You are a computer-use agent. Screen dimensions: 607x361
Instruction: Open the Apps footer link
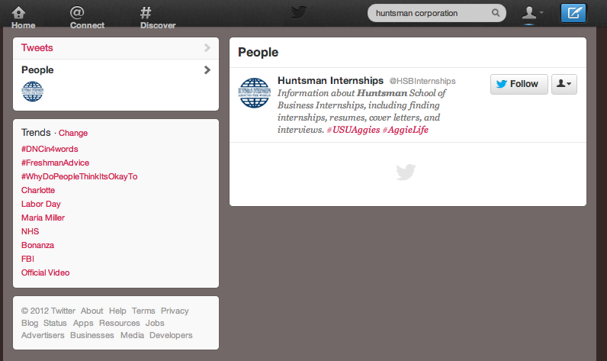[83, 323]
